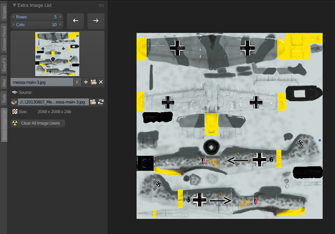
Task: Go to previous image page arrow
Action: click(x=76, y=21)
